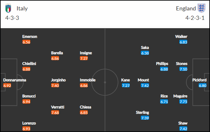Open England team name link
The image size is (210, 132).
tap(186, 9)
